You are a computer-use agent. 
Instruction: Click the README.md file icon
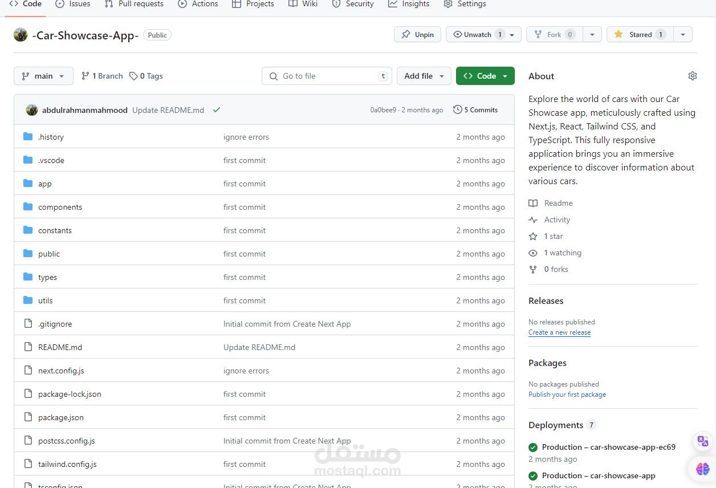click(28, 347)
